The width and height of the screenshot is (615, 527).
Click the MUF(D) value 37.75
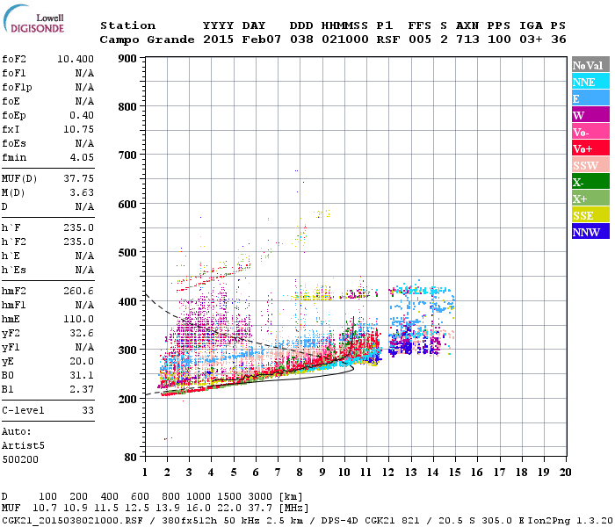pyautogui.click(x=79, y=179)
